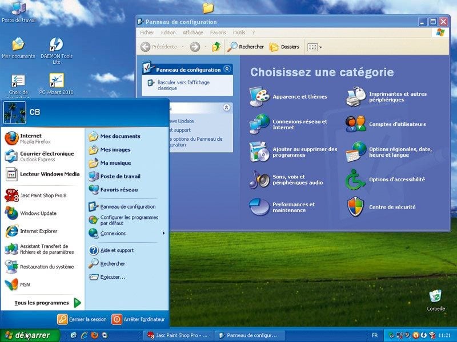Launch Internet Explorer from Start menu
The height and width of the screenshot is (342, 457).
pos(42,231)
